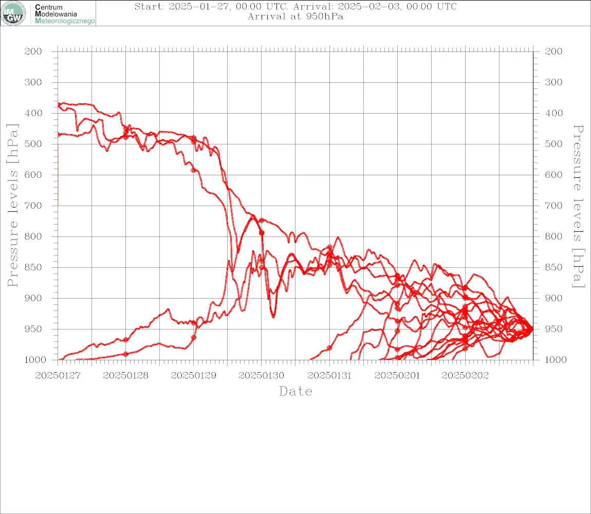Click the left axis 950 label
Viewport: 591px width, 514px height.
(x=33, y=329)
